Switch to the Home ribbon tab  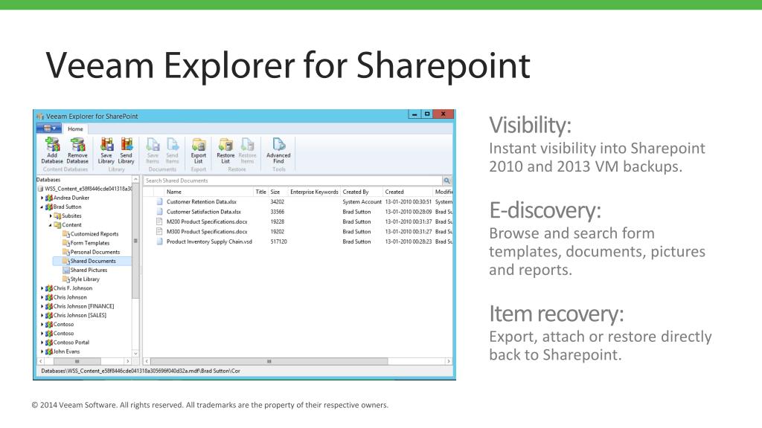[x=75, y=129]
